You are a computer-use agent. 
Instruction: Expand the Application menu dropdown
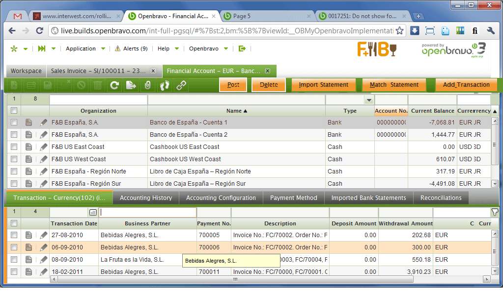[x=85, y=49]
